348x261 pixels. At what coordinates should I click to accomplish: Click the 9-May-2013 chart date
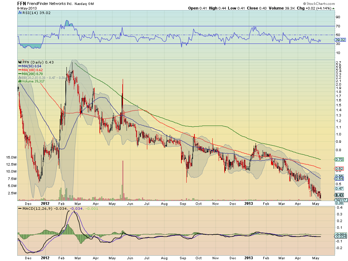[27, 8]
